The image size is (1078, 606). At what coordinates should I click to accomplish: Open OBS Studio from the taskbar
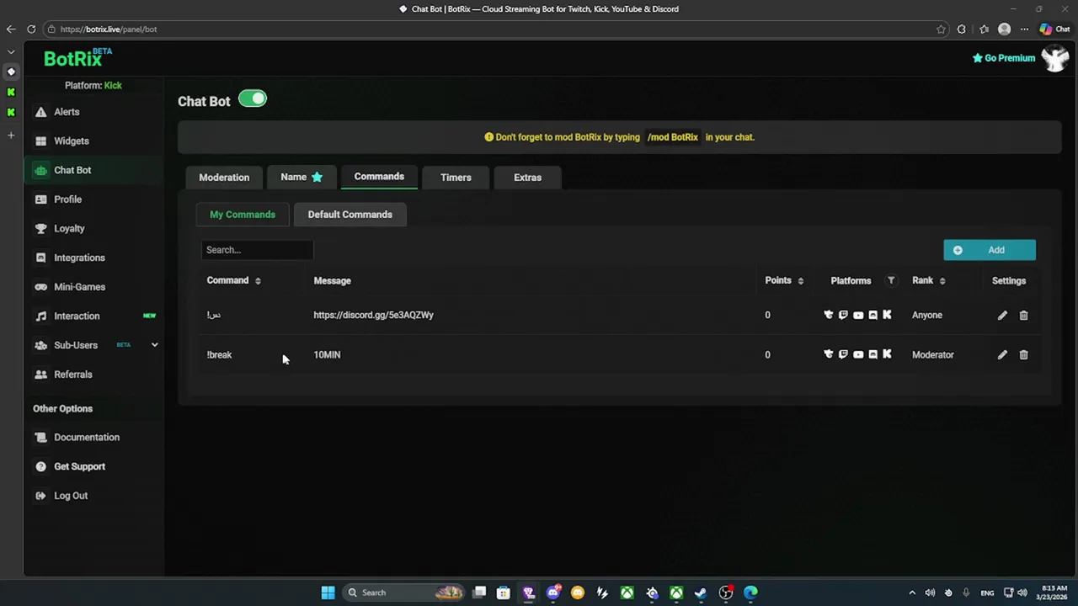click(726, 593)
